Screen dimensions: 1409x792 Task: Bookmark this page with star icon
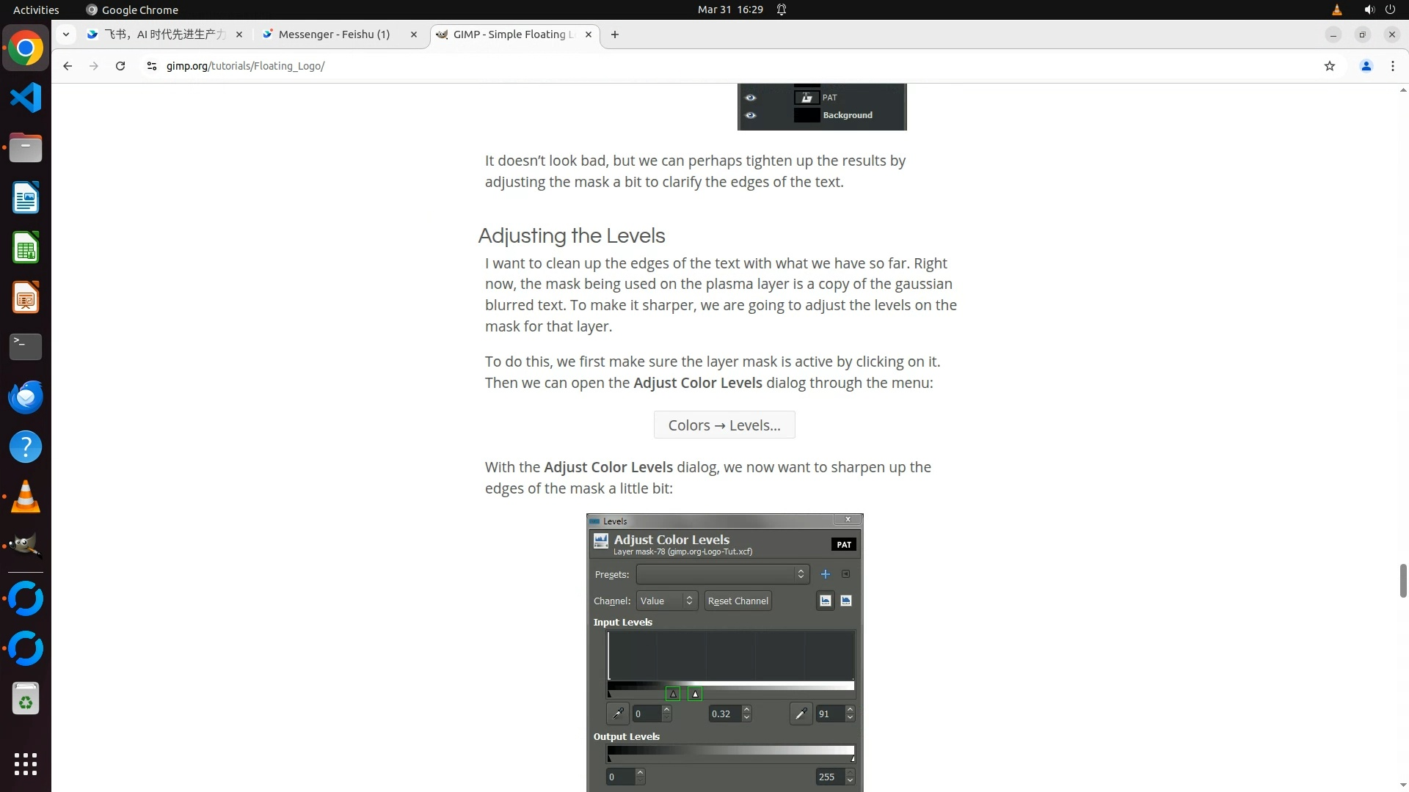(1329, 66)
